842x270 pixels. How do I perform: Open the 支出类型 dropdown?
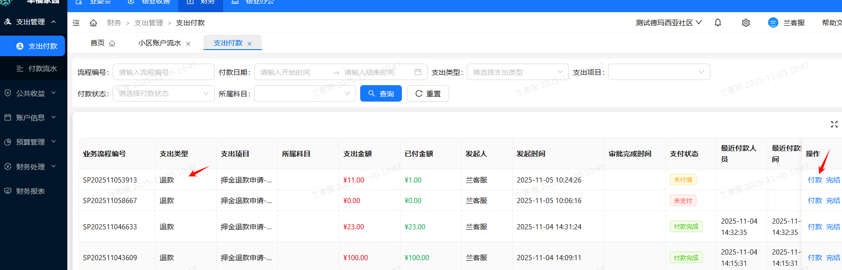click(x=517, y=72)
